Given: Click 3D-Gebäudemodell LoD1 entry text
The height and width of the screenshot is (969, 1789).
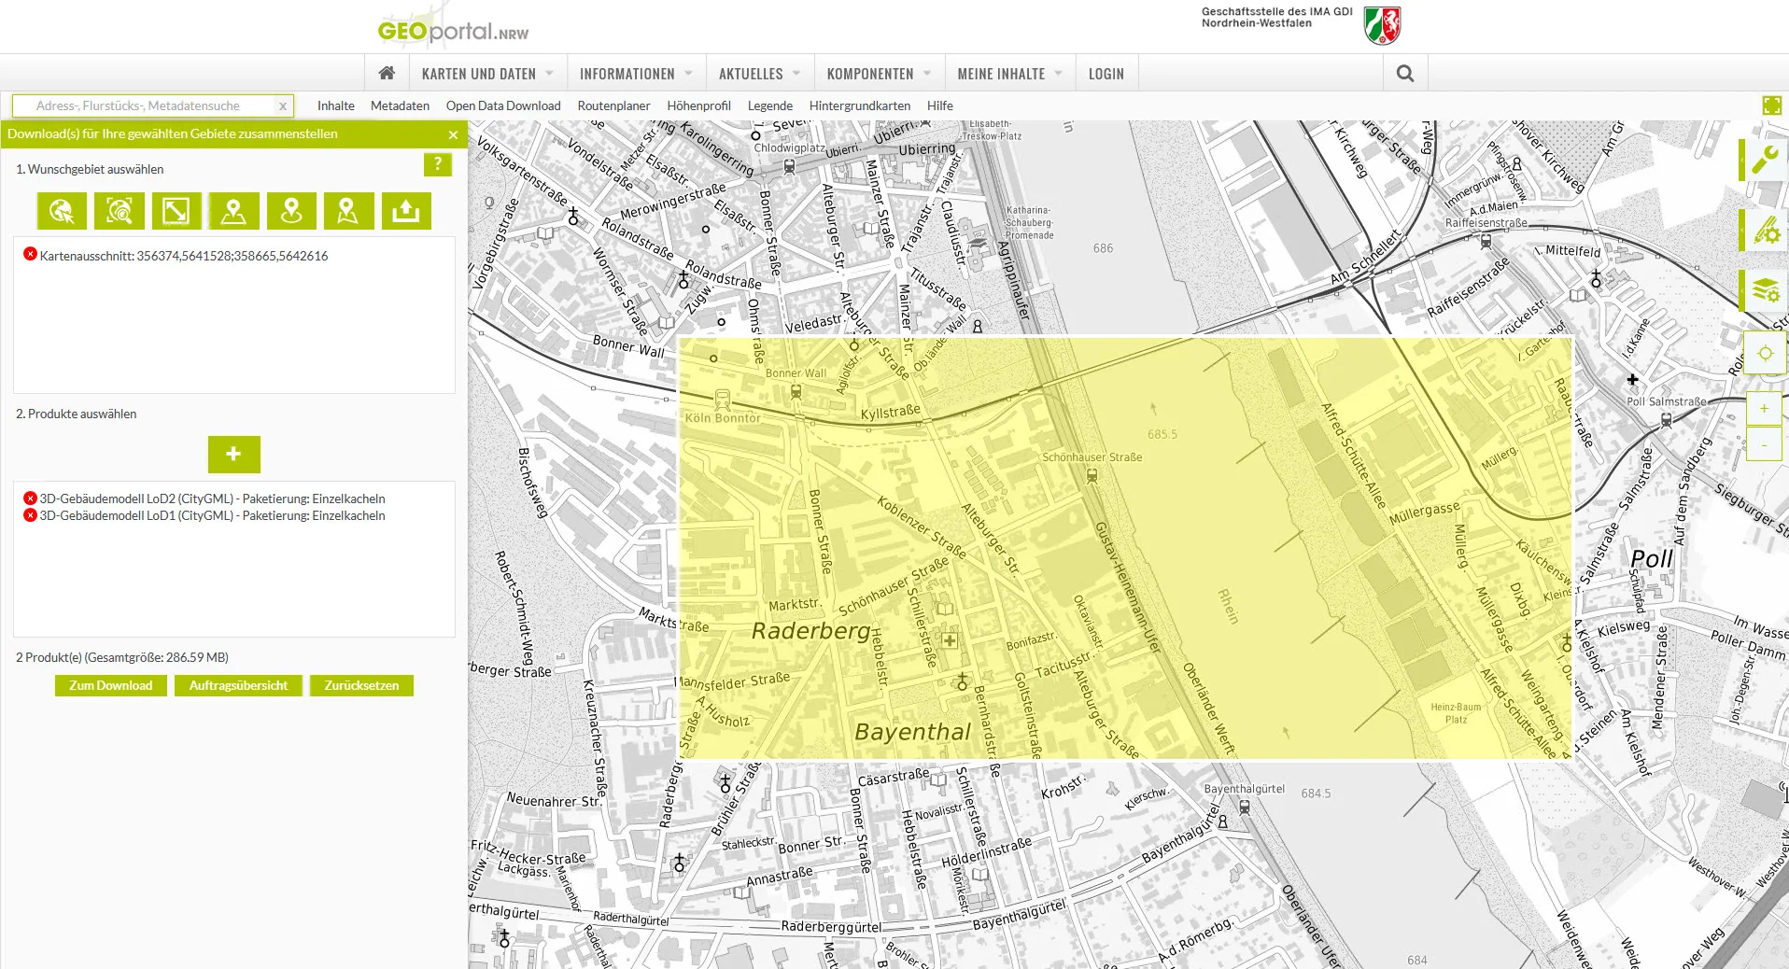Looking at the screenshot, I should point(212,515).
